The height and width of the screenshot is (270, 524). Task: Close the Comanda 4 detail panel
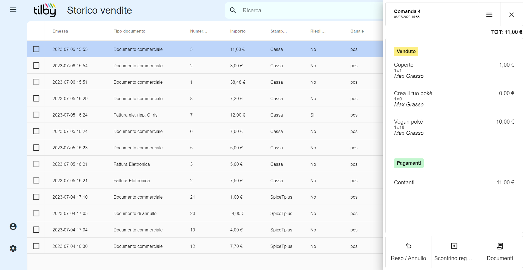coord(511,15)
